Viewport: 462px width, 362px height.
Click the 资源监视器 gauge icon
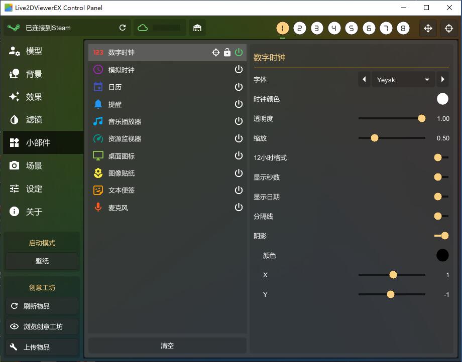(x=98, y=138)
